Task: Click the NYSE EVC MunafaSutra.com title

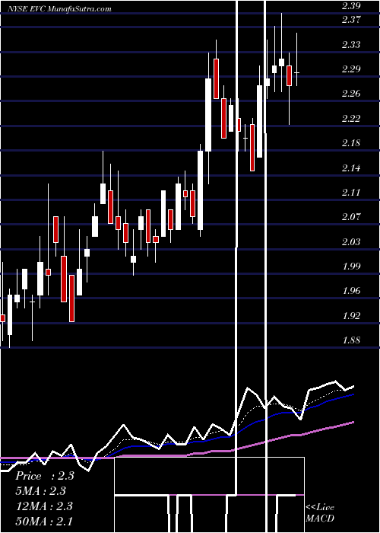Action: (x=60, y=8)
